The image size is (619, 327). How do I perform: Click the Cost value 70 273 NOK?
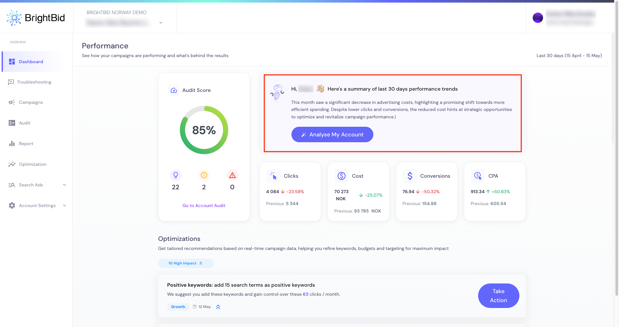341,195
